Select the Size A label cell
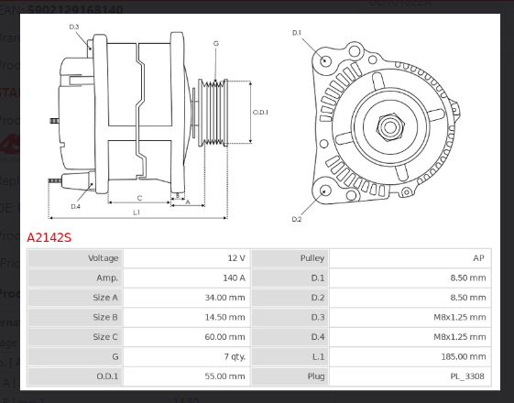 click(75, 298)
